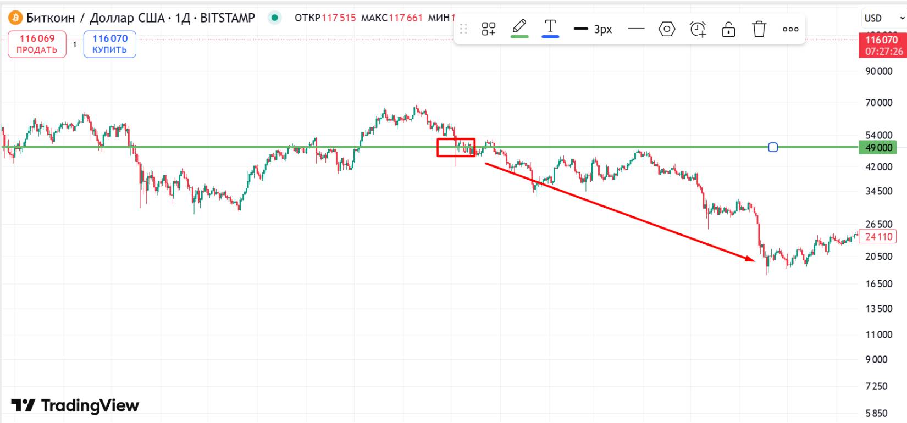Click the text color T icon
907x423 pixels.
point(550,27)
